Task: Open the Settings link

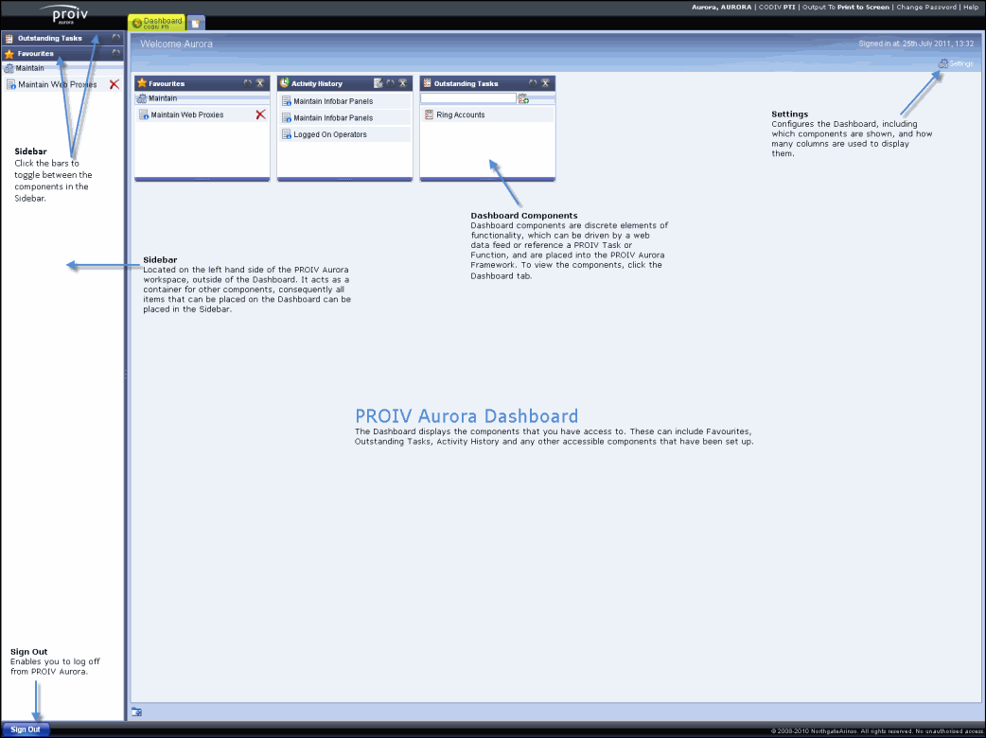Action: 961,63
